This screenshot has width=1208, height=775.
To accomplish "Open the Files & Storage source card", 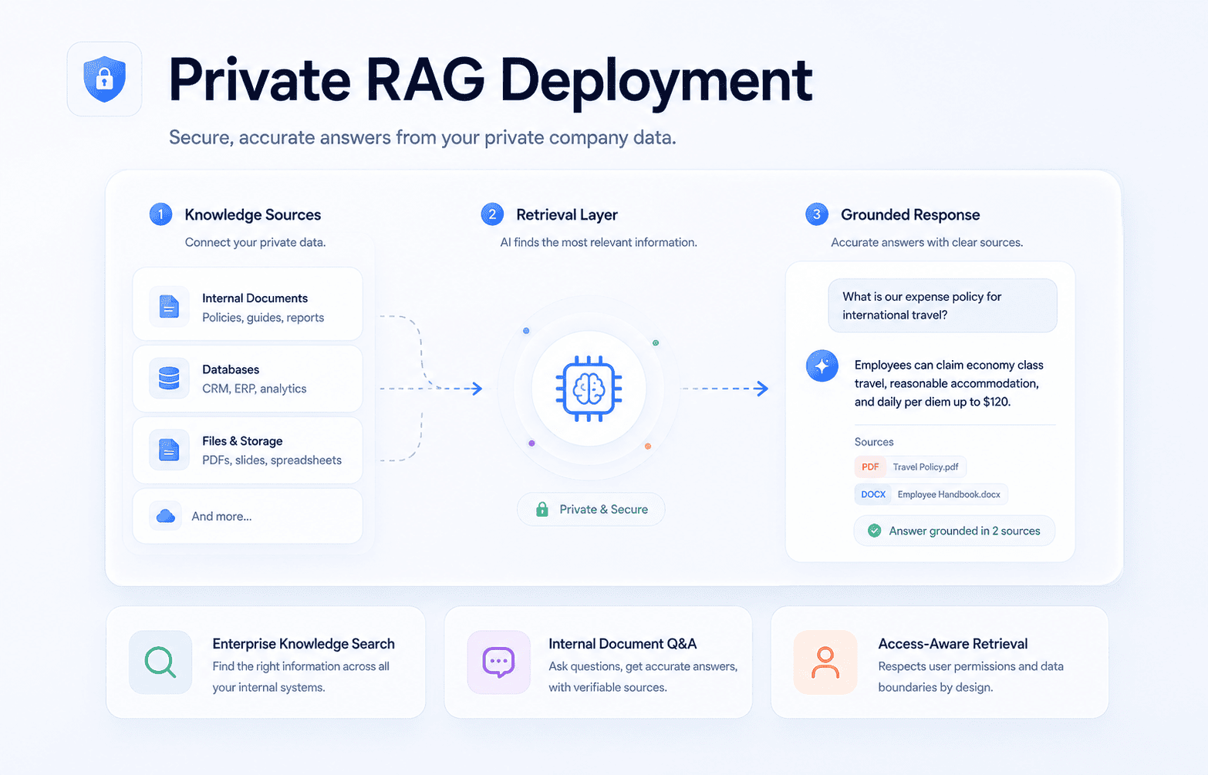I will (248, 450).
